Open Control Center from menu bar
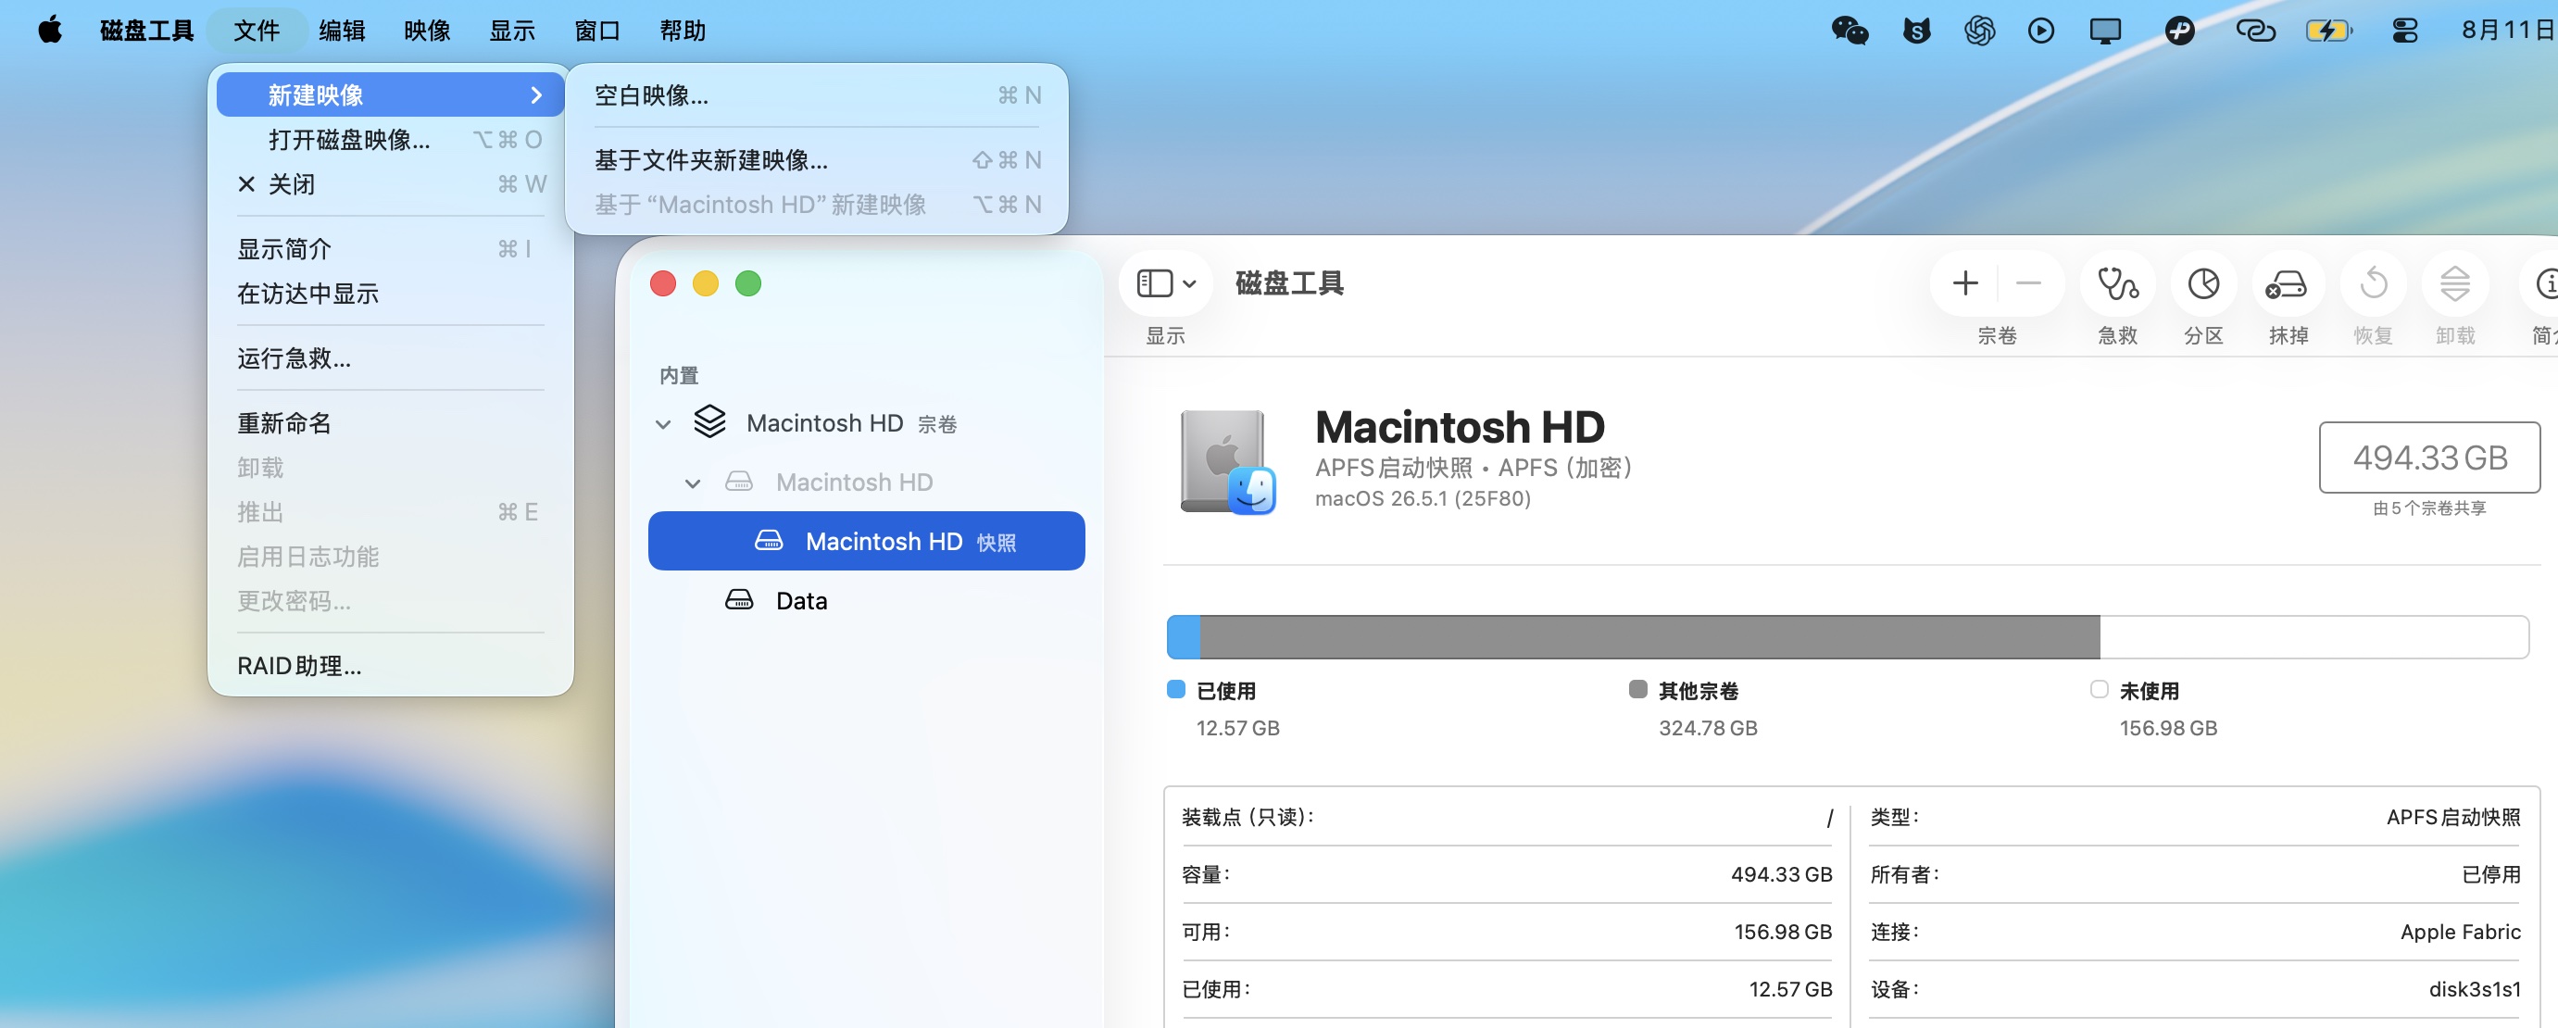The width and height of the screenshot is (2558, 1028). click(x=2404, y=31)
